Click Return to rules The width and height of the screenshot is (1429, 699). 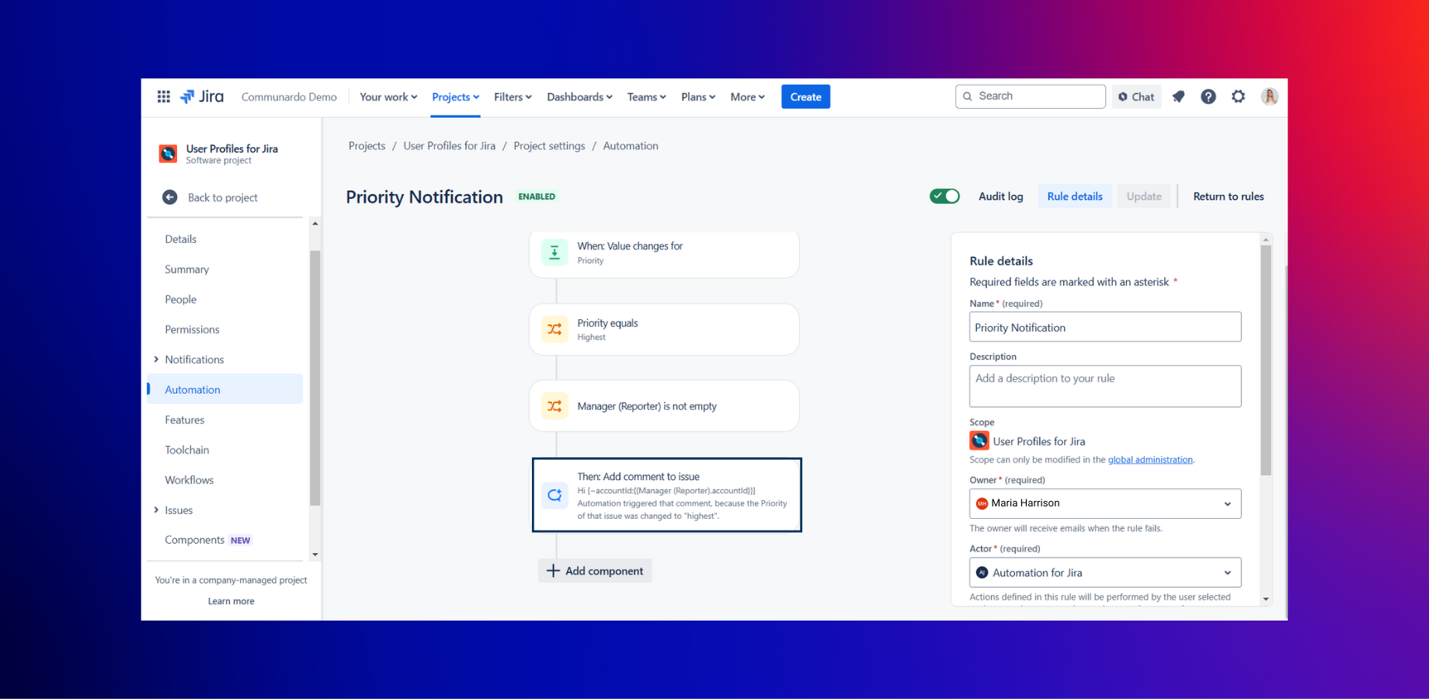(1228, 196)
